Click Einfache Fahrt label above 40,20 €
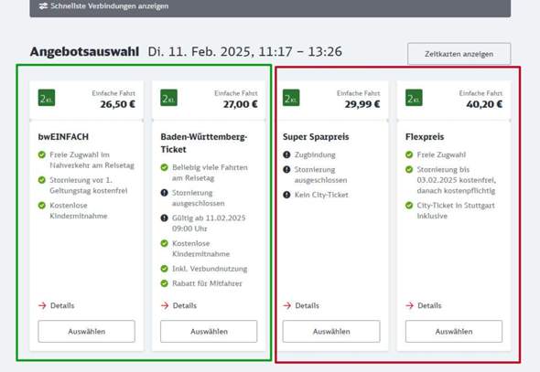This screenshot has width=540, height=372. [x=481, y=93]
